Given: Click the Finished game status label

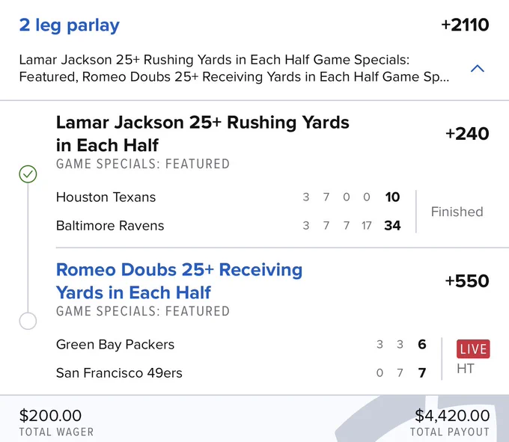Looking at the screenshot, I should [x=457, y=212].
